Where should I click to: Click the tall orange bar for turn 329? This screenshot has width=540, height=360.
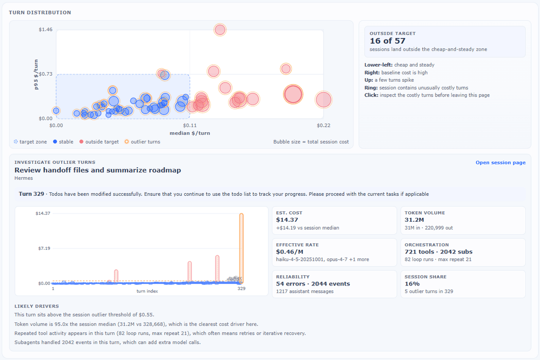241,248
